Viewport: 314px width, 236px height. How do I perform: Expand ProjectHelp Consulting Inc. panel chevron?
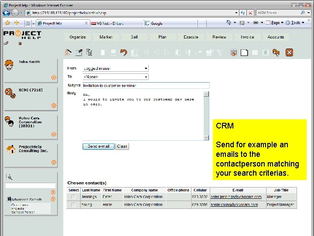point(54,162)
